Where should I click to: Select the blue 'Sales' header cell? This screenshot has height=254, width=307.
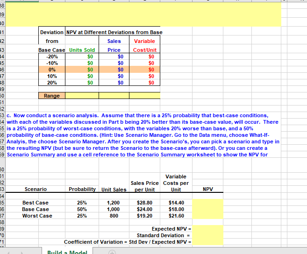pos(114,41)
